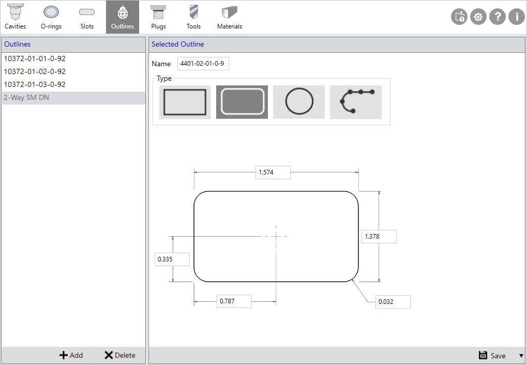Screen dimensions: 527x365
Task: Select outline 10372-01-01-0-92
Action: 73,59
